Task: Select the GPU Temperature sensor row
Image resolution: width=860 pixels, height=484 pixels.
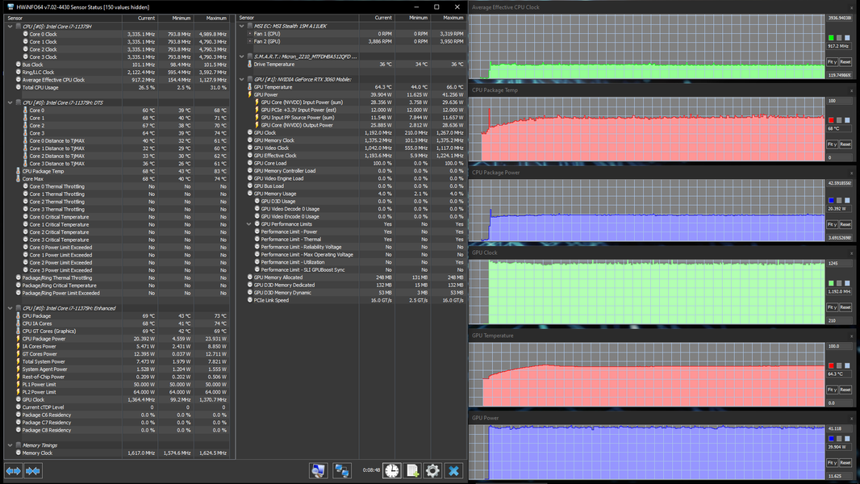Action: [x=273, y=87]
